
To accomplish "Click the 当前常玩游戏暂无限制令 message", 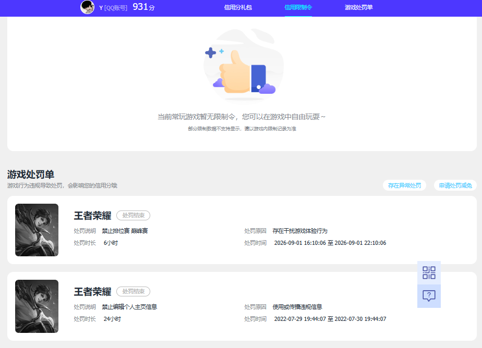I will [x=242, y=117].
